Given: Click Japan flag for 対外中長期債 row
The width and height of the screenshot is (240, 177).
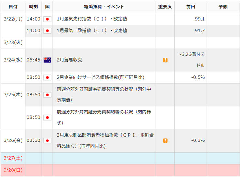Looking at the screenshot, I should [47, 95].
